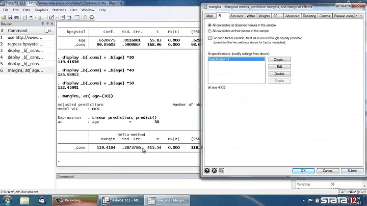Select Specification 1 in the list
The width and height of the screenshot is (367, 206).
(237, 59)
